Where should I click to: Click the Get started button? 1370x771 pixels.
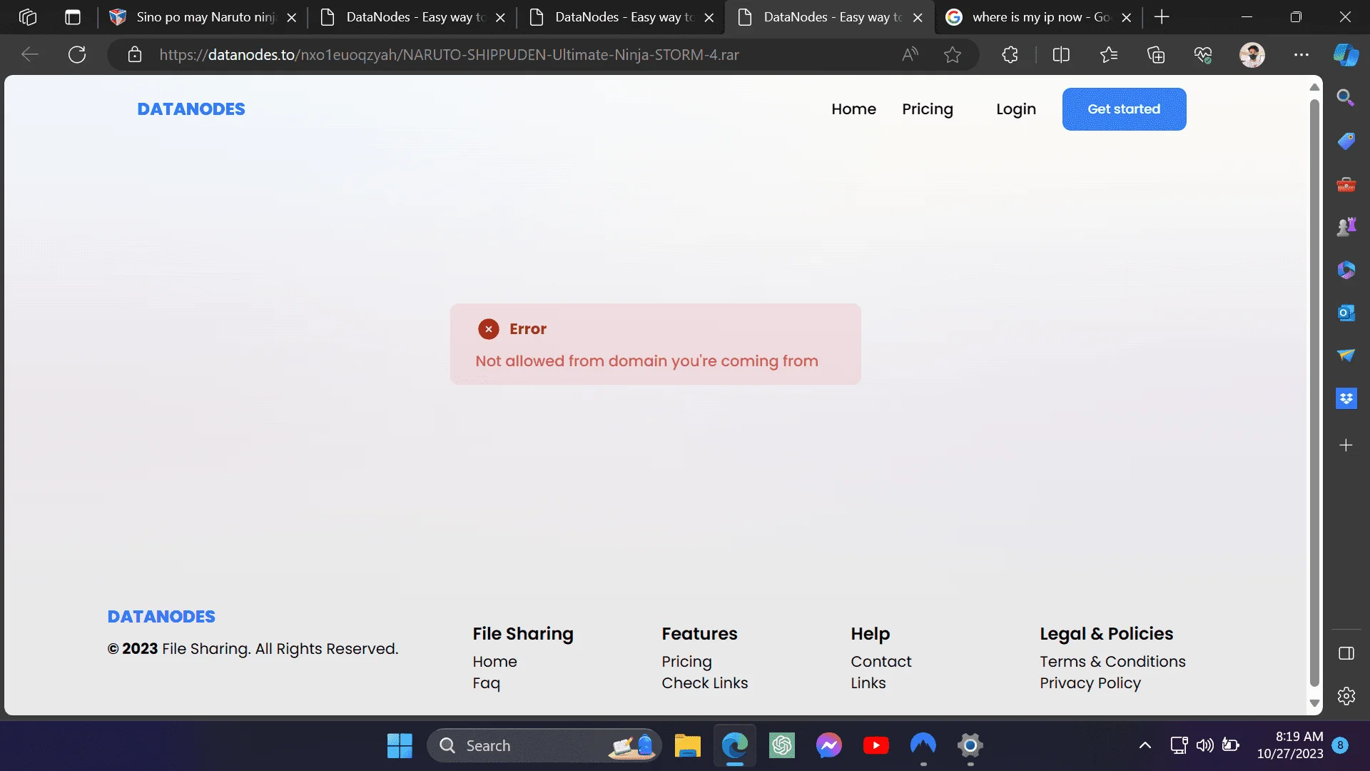[1124, 109]
